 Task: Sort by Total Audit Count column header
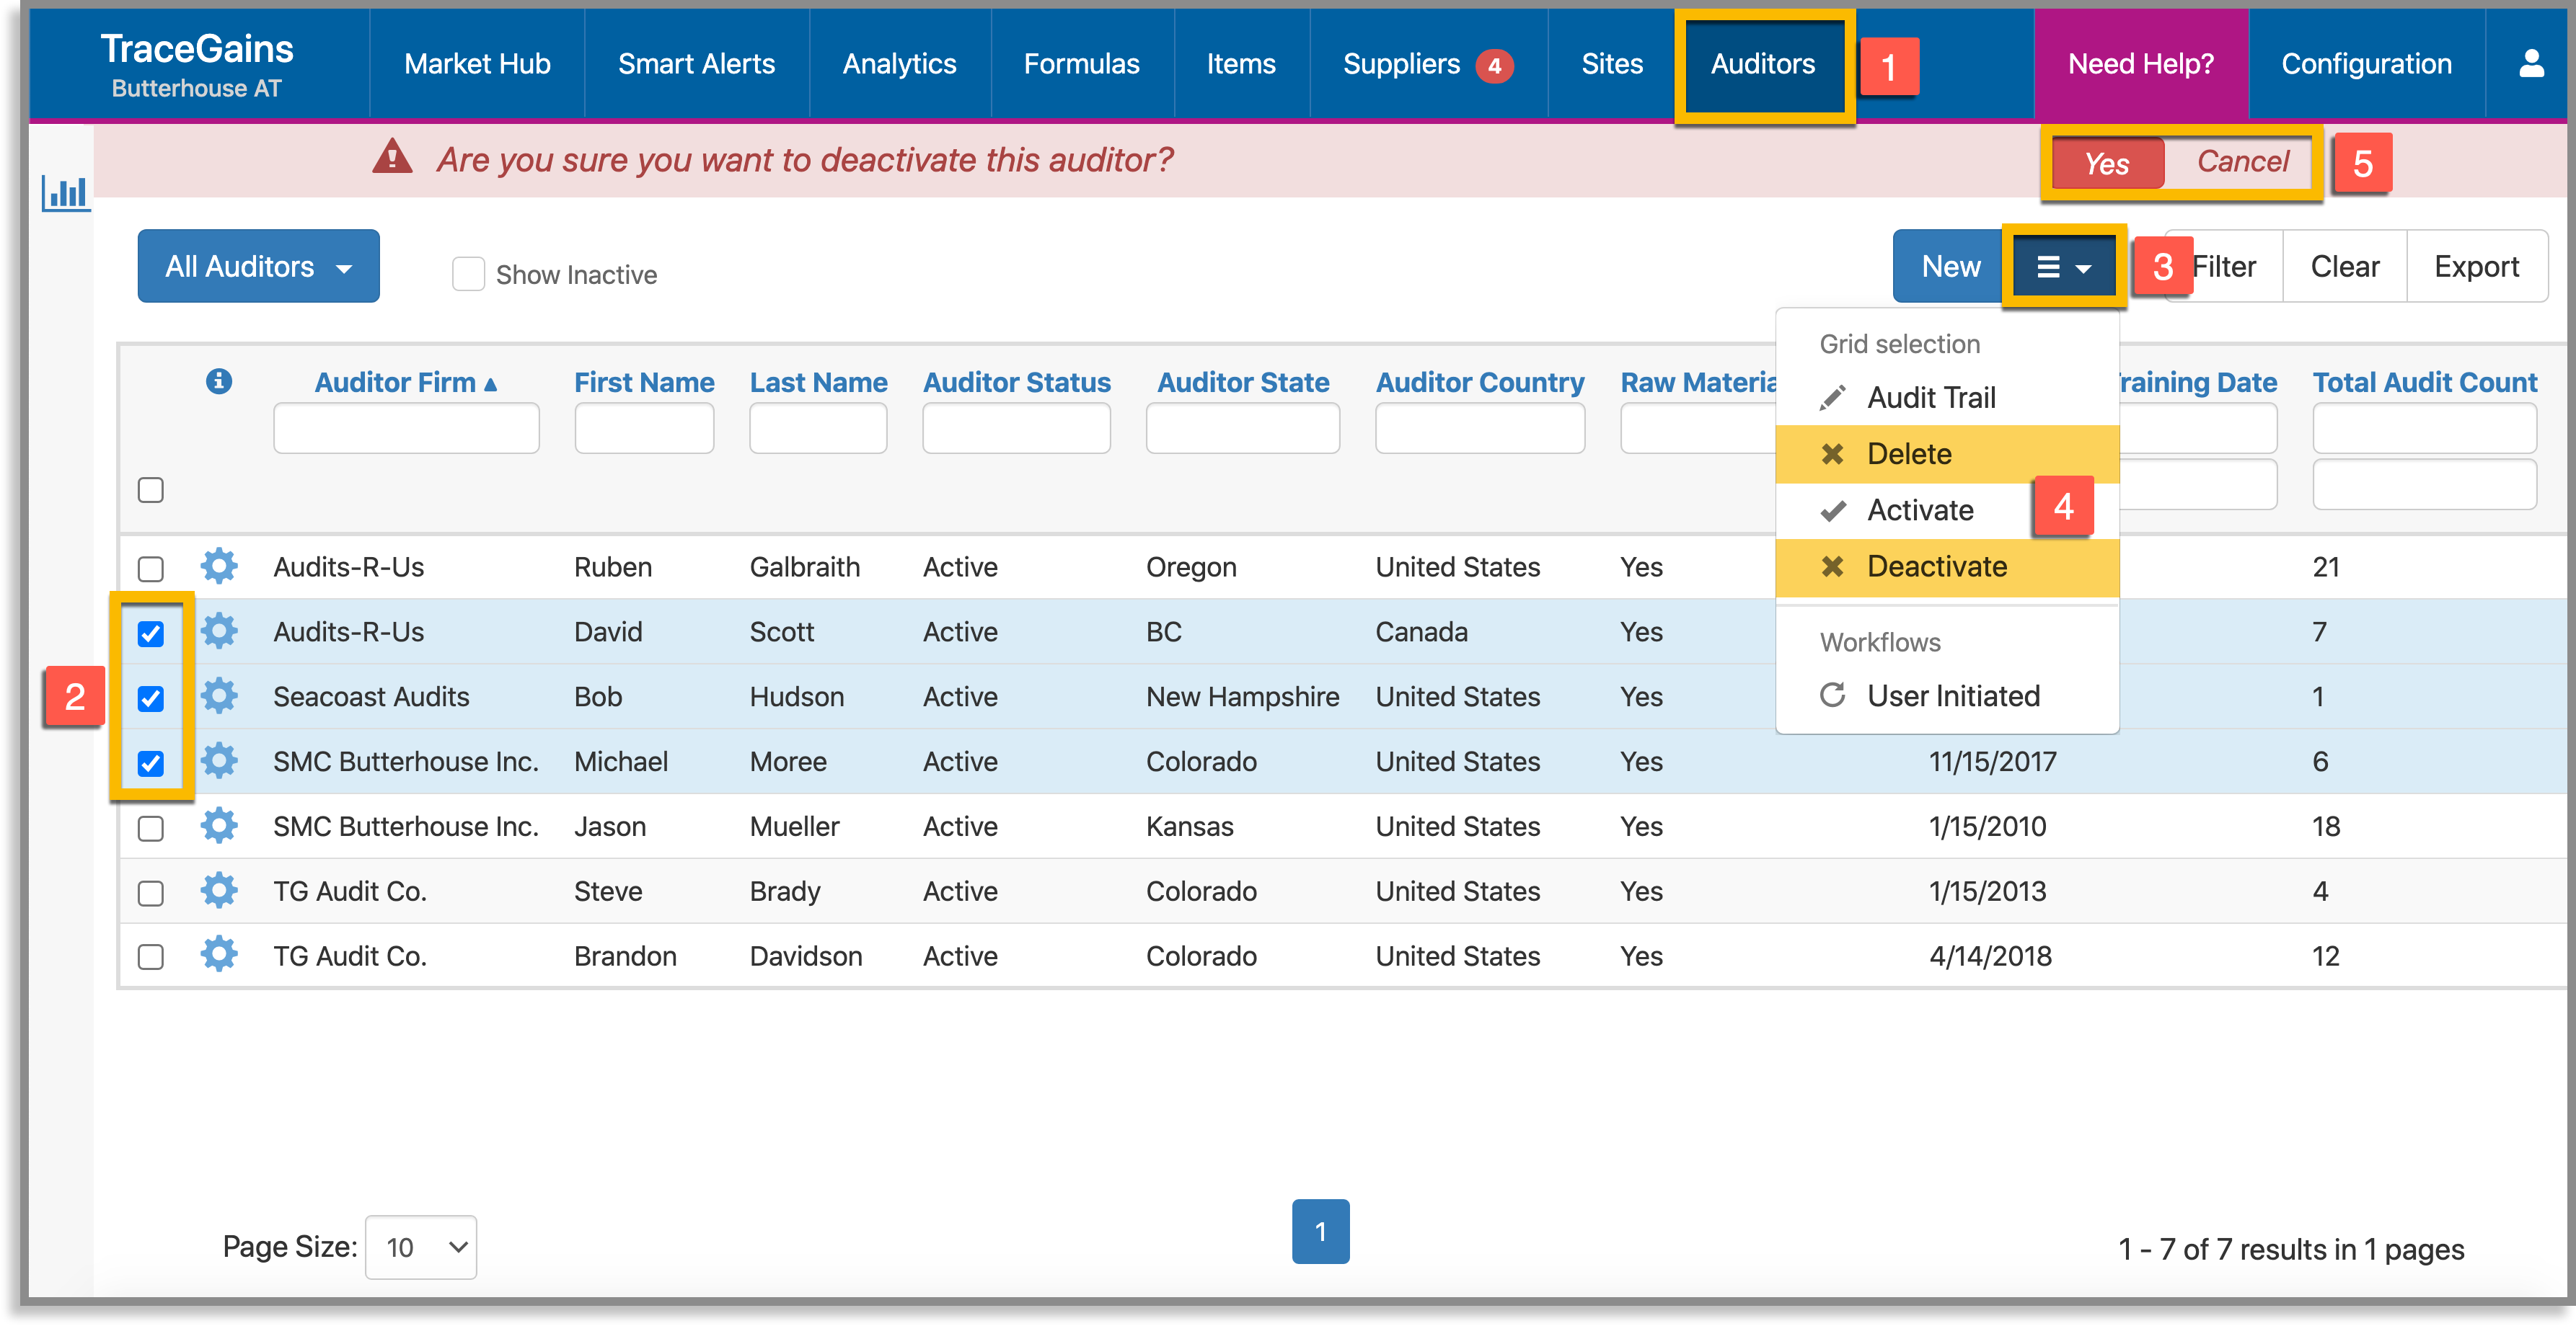tap(2424, 382)
